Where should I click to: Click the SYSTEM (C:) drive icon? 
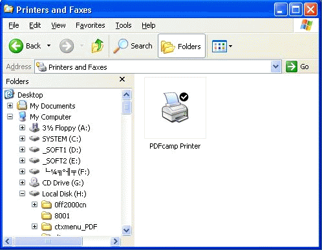pyautogui.click(x=34, y=139)
